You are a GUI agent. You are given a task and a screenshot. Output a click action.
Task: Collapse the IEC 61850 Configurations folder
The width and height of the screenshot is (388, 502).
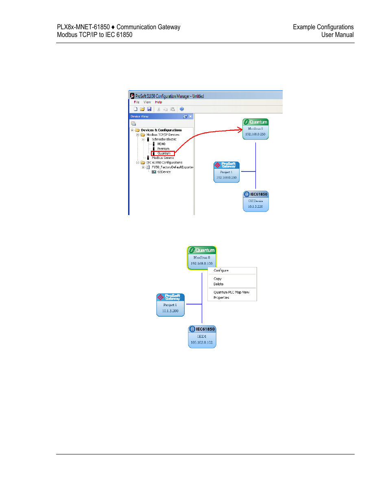point(137,163)
